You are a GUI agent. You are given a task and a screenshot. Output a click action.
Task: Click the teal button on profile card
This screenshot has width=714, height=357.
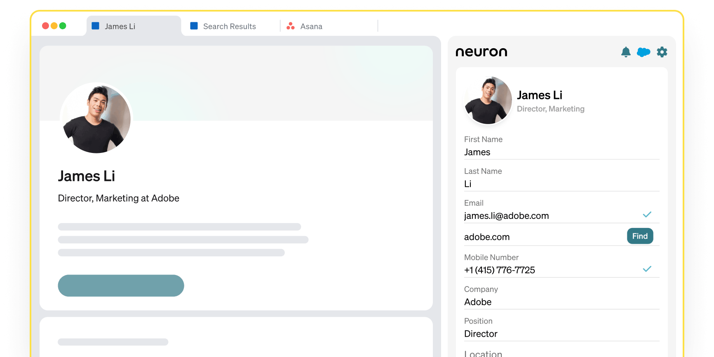[121, 286]
